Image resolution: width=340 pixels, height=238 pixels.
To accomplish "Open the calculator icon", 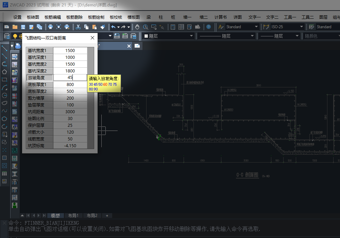I will [x=173, y=27].
